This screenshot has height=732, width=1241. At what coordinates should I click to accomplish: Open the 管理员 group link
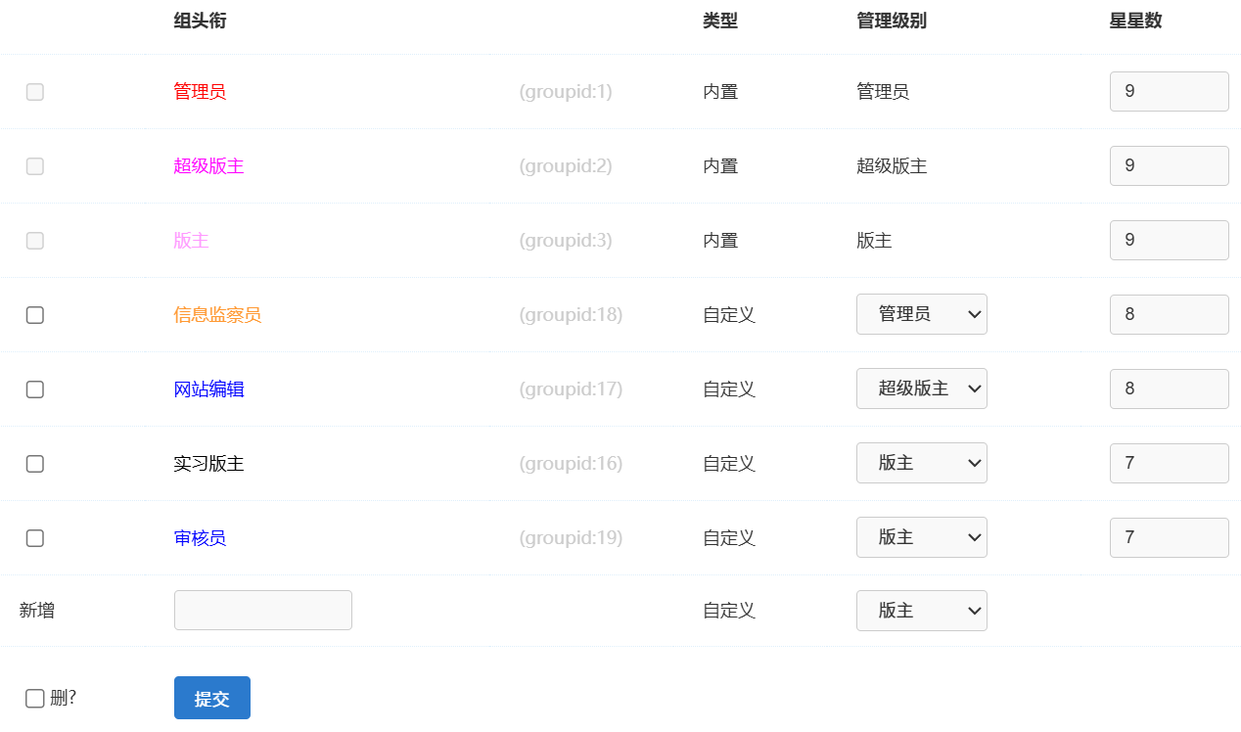[x=200, y=92]
